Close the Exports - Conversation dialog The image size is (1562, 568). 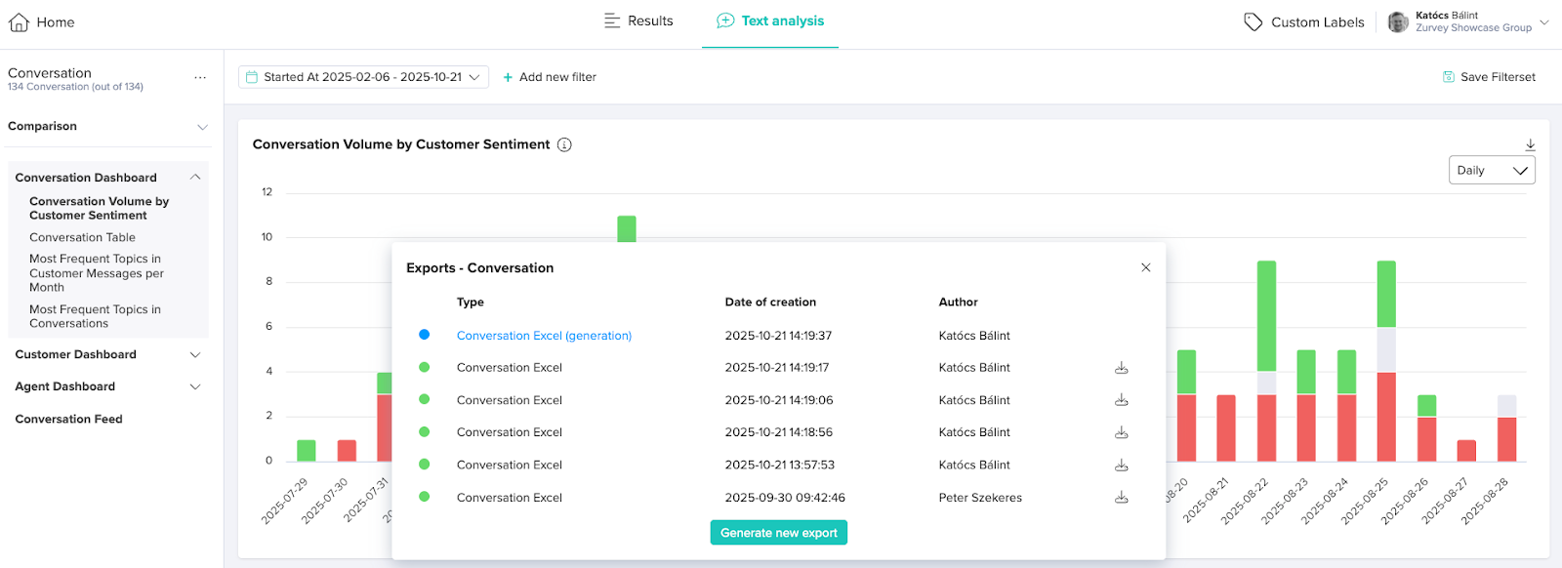click(1146, 267)
